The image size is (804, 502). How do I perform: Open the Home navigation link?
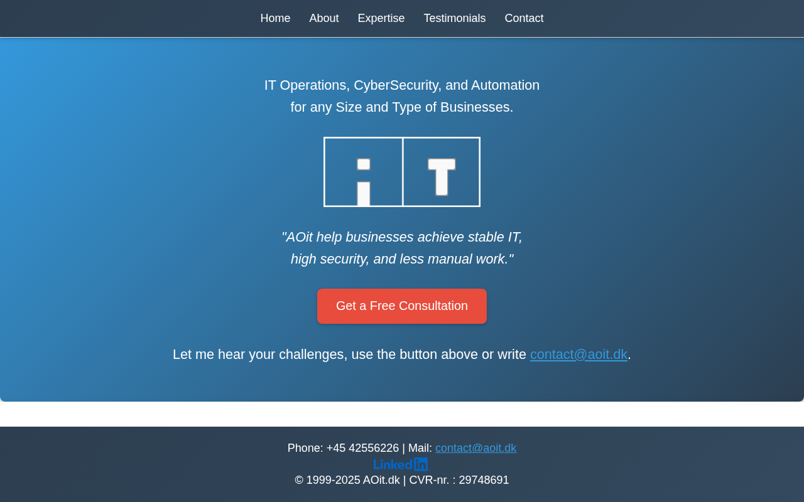click(275, 18)
